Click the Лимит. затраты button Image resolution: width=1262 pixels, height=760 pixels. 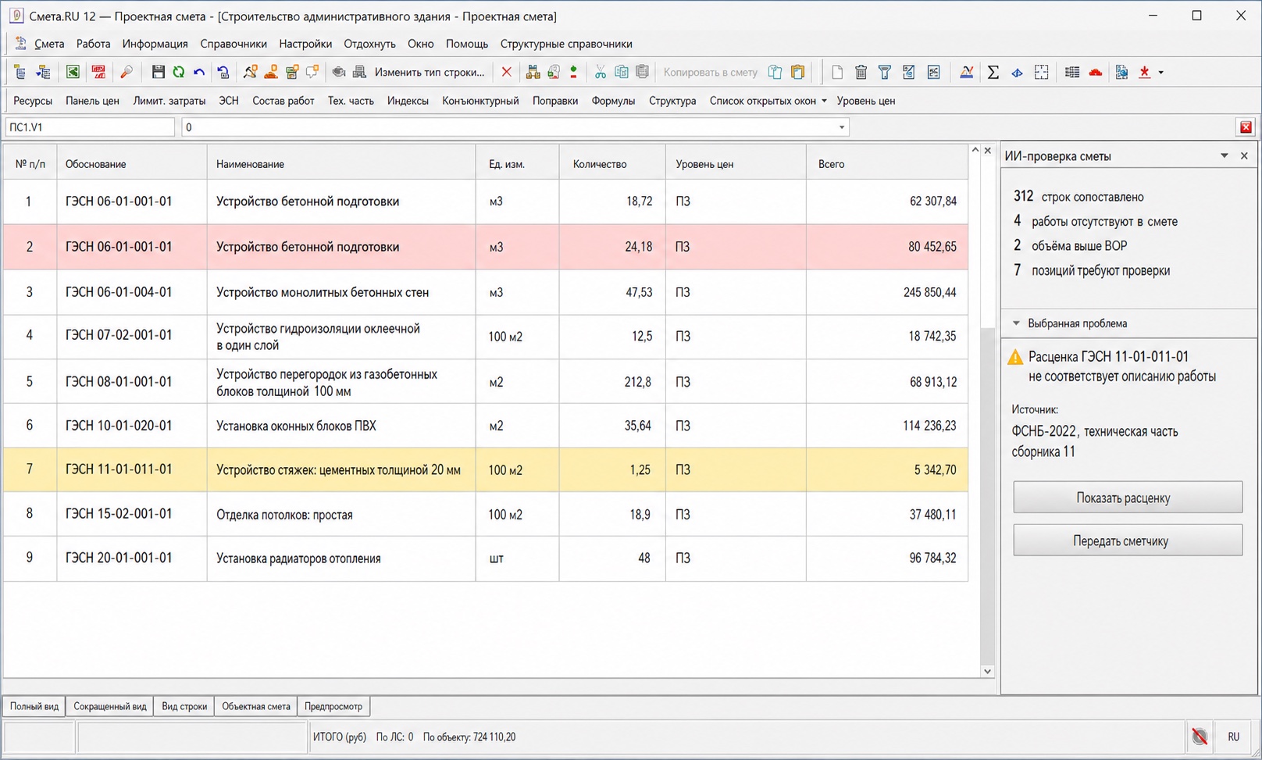169,101
